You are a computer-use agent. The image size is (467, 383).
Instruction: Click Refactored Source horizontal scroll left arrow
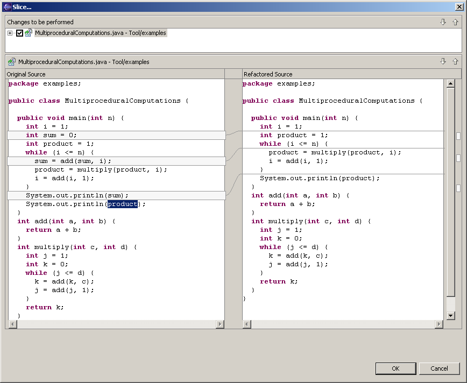[247, 324]
